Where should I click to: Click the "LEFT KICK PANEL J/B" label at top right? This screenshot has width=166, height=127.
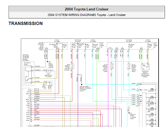[x=156, y=45]
